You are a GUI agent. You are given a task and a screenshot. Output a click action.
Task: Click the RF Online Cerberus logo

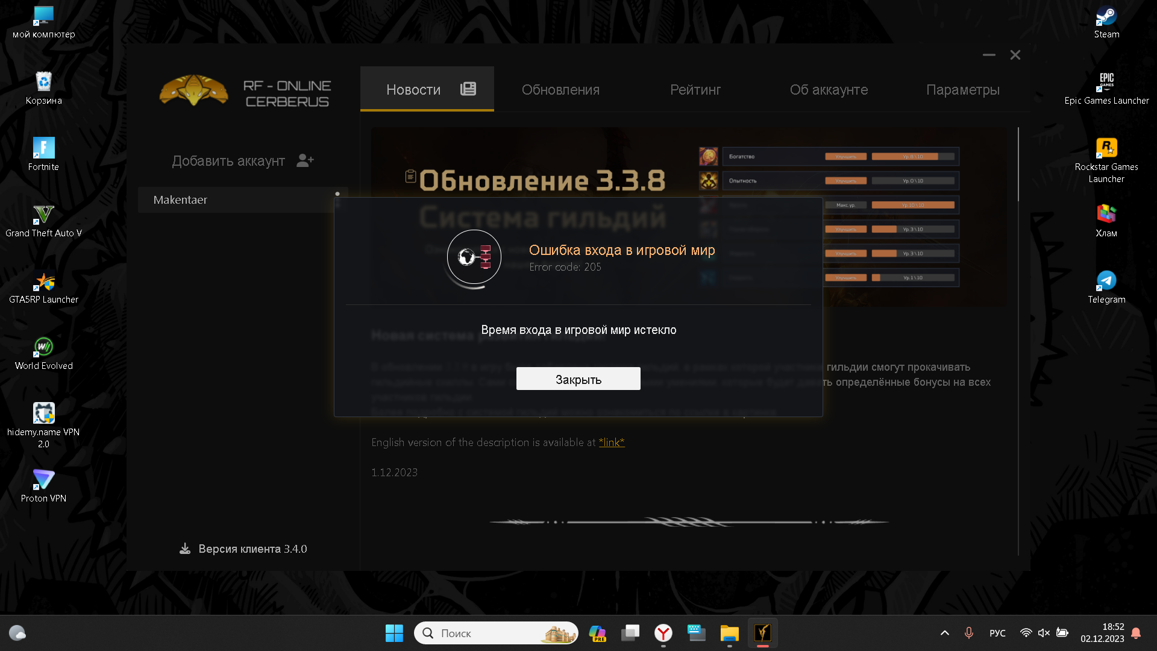(245, 91)
